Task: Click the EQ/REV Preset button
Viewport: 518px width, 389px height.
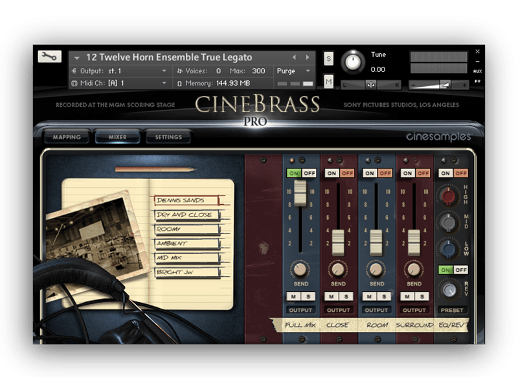Action: pyautogui.click(x=453, y=310)
